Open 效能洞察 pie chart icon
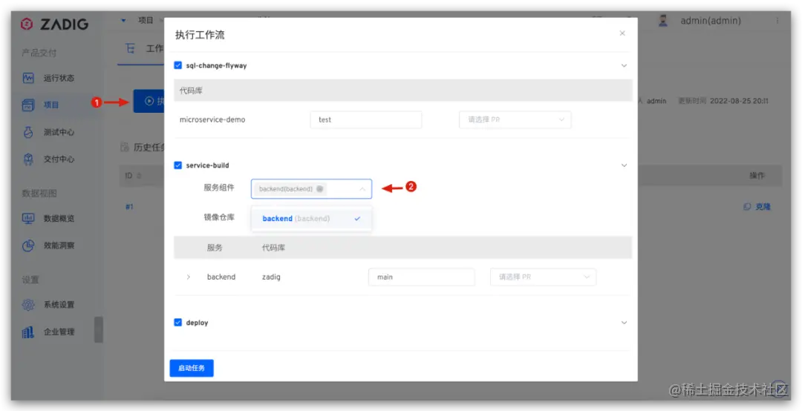 tap(28, 246)
